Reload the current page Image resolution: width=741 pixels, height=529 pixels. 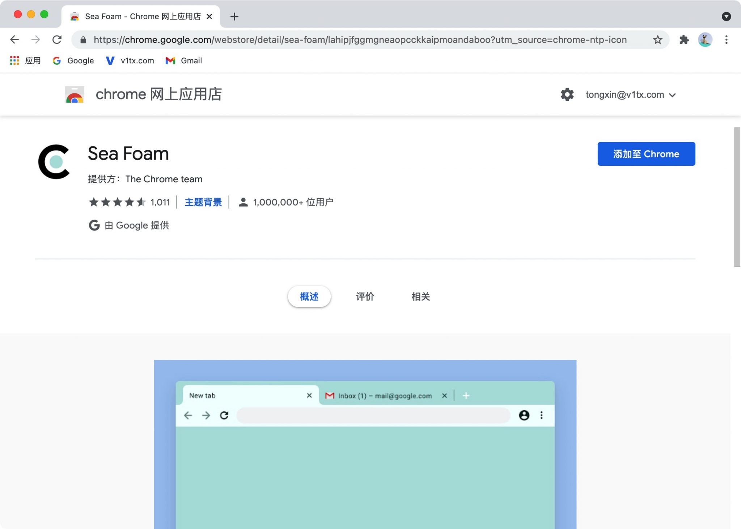click(58, 40)
